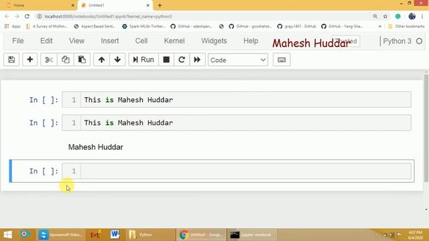This screenshot has height=241, width=429.
Task: Open the A Survey of Multim... bookmark
Action: (47, 26)
